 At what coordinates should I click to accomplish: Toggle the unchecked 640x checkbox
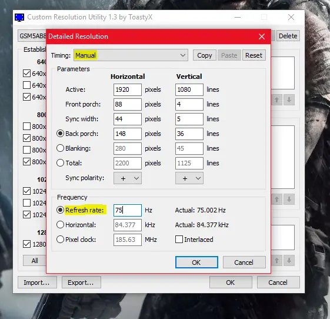[26, 85]
